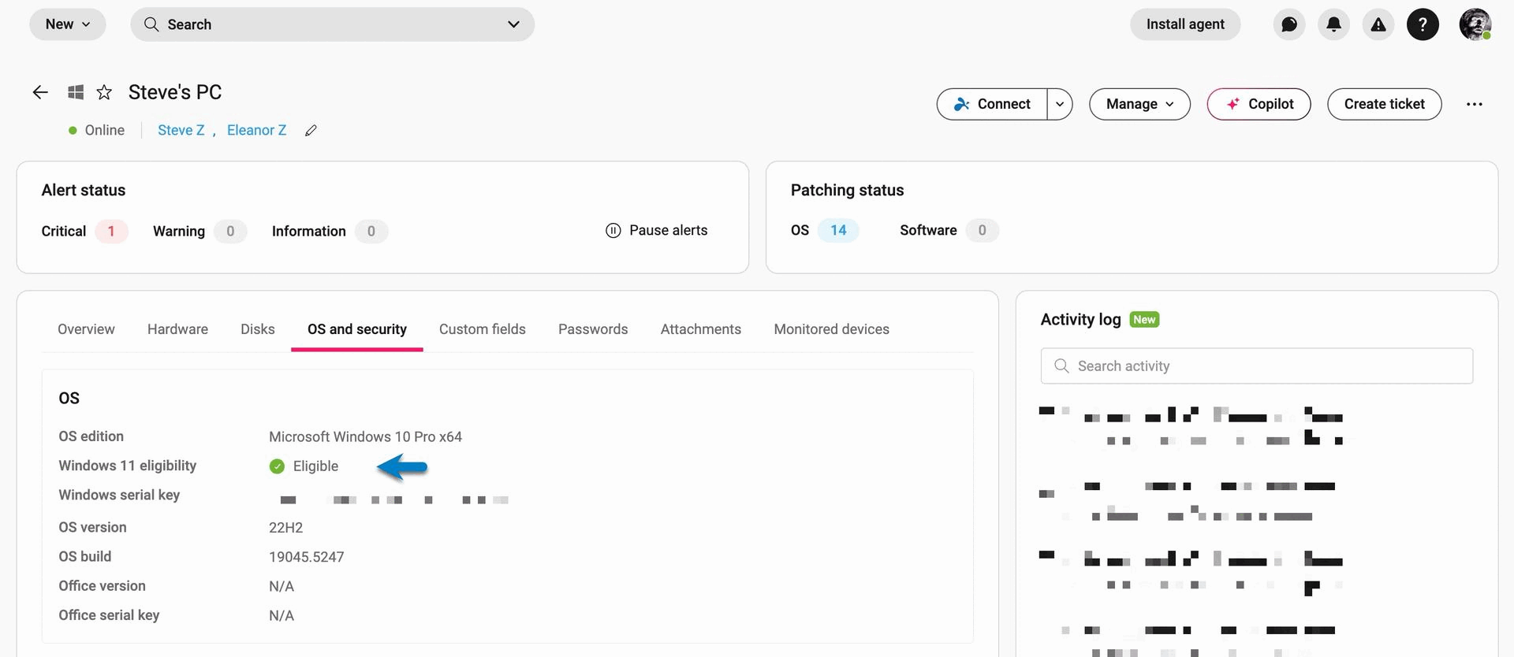Click the Create ticket button
Screen dimensions: 1514x657
1384,104
